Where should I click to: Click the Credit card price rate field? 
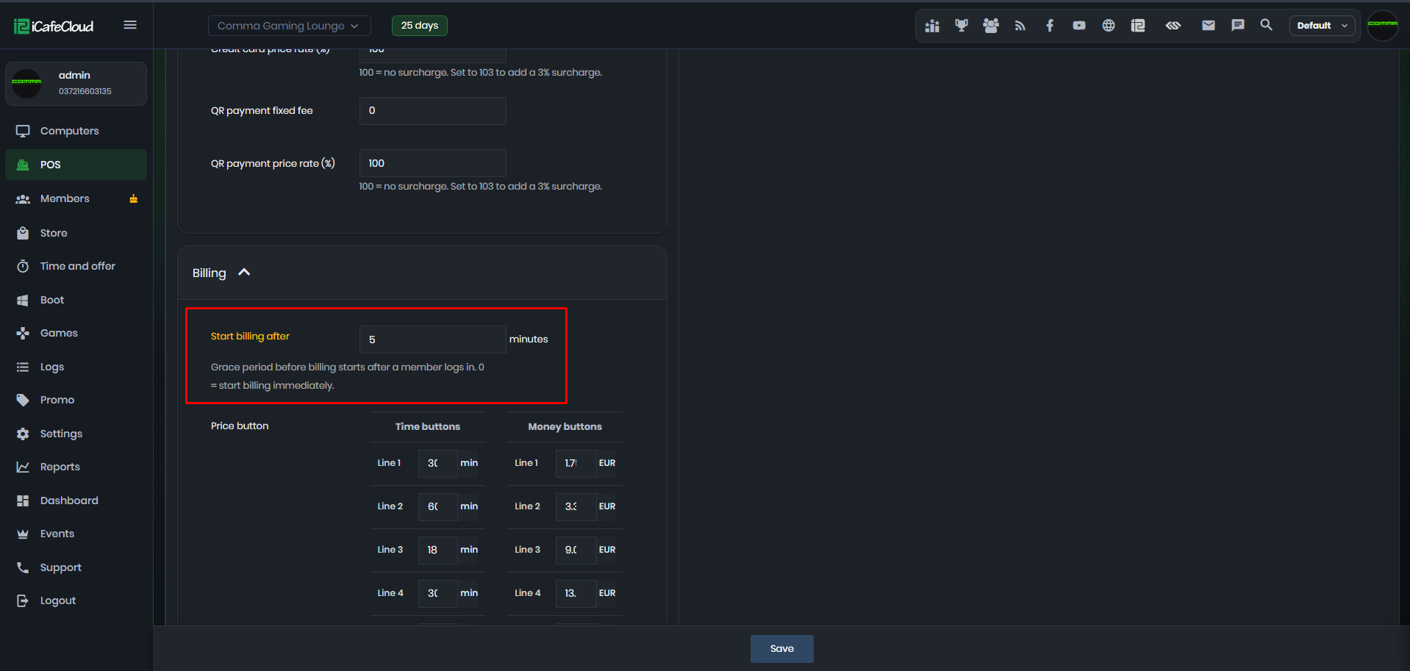point(433,55)
